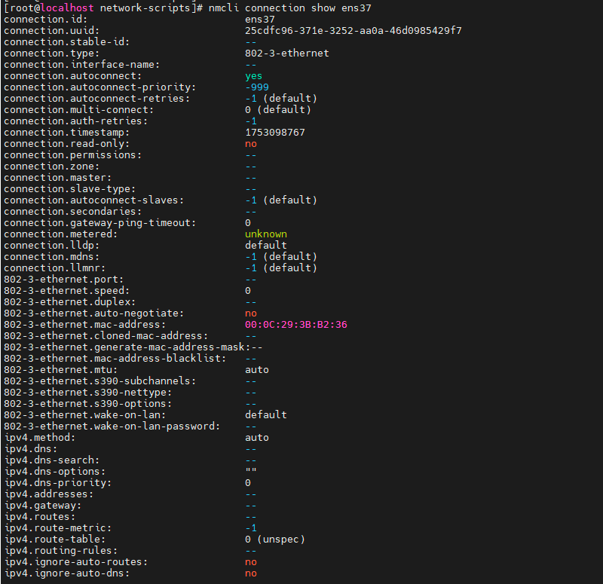
Task: Click the 'ipv4.ignore-auto-dns:' label
Action: pyautogui.click(x=67, y=573)
